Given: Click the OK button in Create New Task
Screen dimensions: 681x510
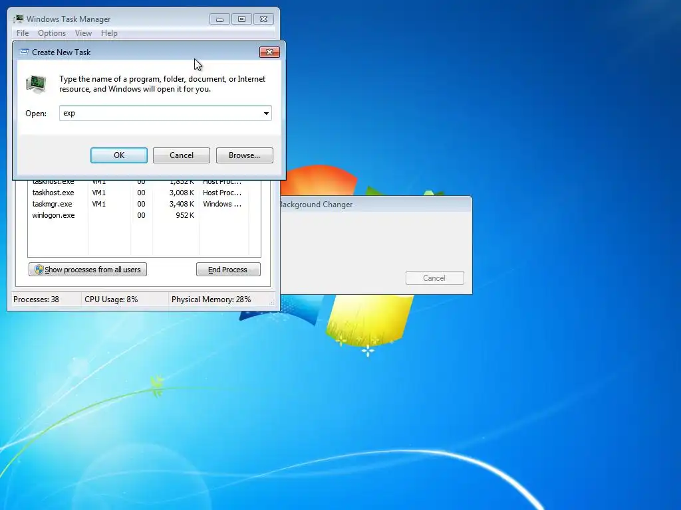Looking at the screenshot, I should pos(119,155).
